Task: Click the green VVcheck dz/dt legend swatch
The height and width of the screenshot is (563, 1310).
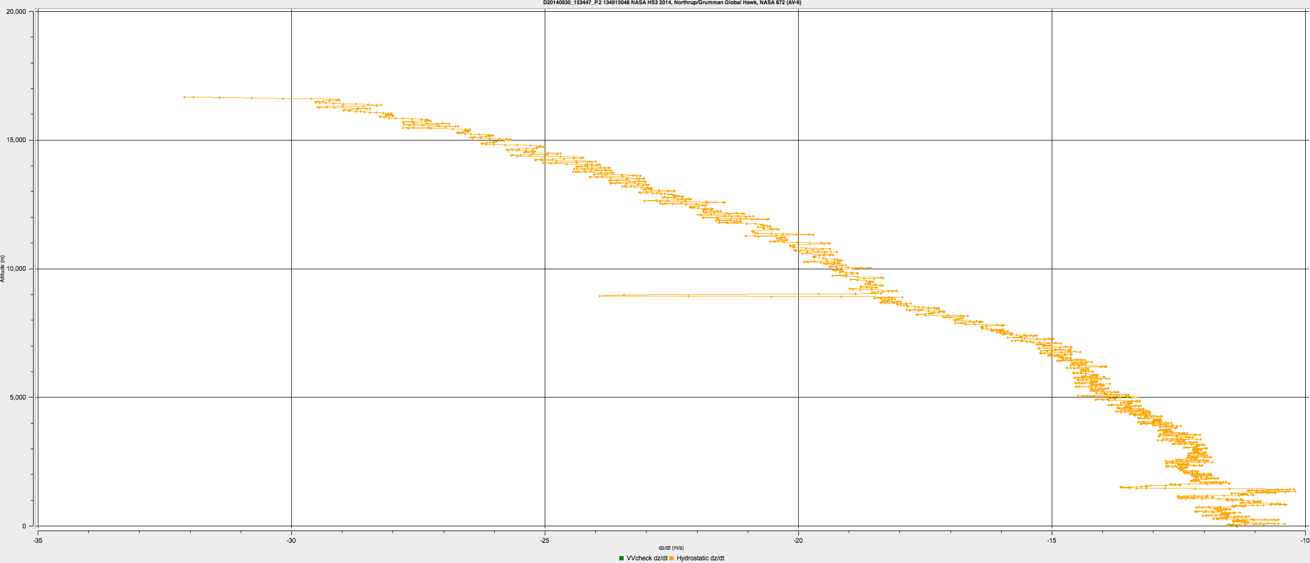Action: [621, 558]
